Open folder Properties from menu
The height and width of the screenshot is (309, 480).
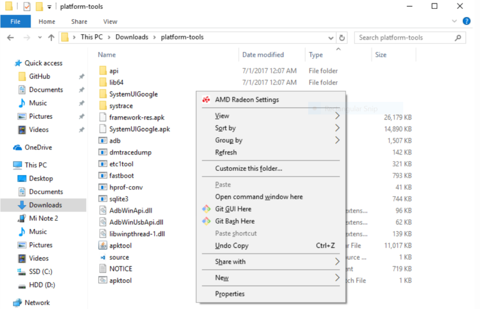271,294
